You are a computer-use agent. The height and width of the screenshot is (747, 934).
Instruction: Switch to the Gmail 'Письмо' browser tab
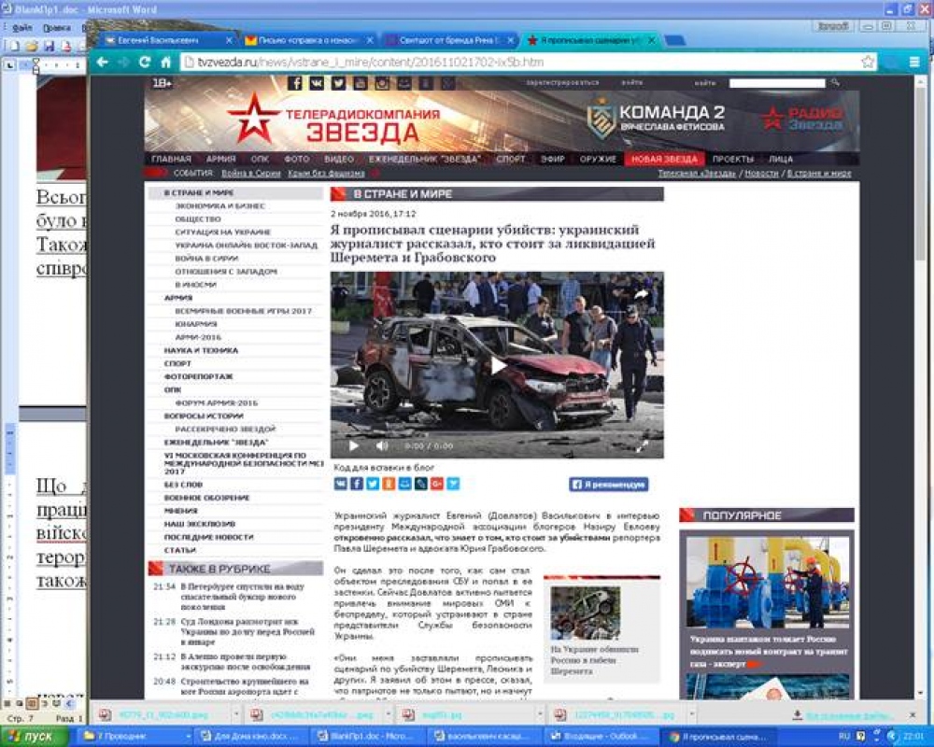tap(308, 41)
